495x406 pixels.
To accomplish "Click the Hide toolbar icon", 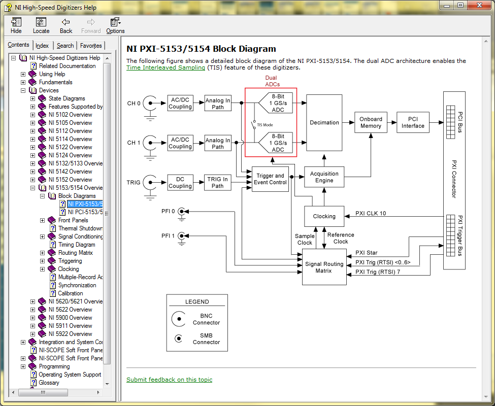I will (x=16, y=22).
